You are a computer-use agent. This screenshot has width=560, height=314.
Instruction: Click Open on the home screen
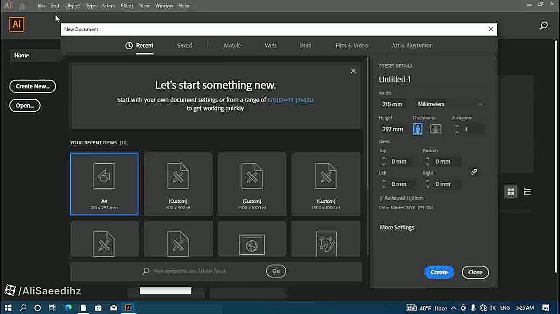coord(25,106)
